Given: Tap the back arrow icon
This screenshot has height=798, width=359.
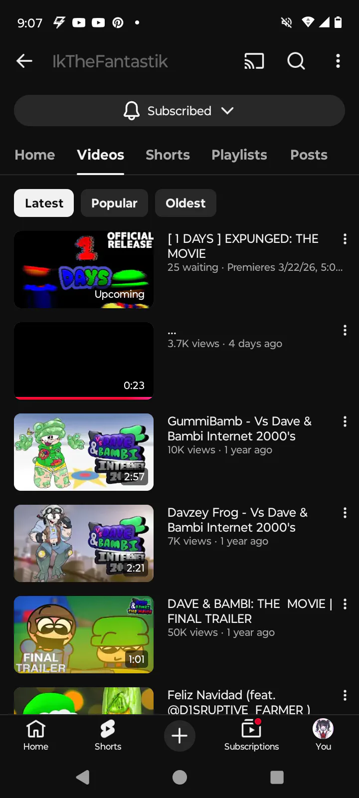Looking at the screenshot, I should coord(24,61).
